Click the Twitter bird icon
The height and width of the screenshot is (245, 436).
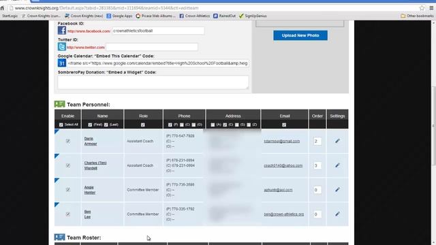click(x=62, y=47)
